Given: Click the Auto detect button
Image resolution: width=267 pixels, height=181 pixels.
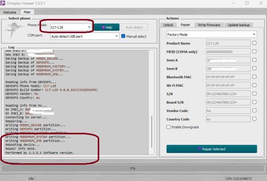Looking at the screenshot, I should (134, 27).
